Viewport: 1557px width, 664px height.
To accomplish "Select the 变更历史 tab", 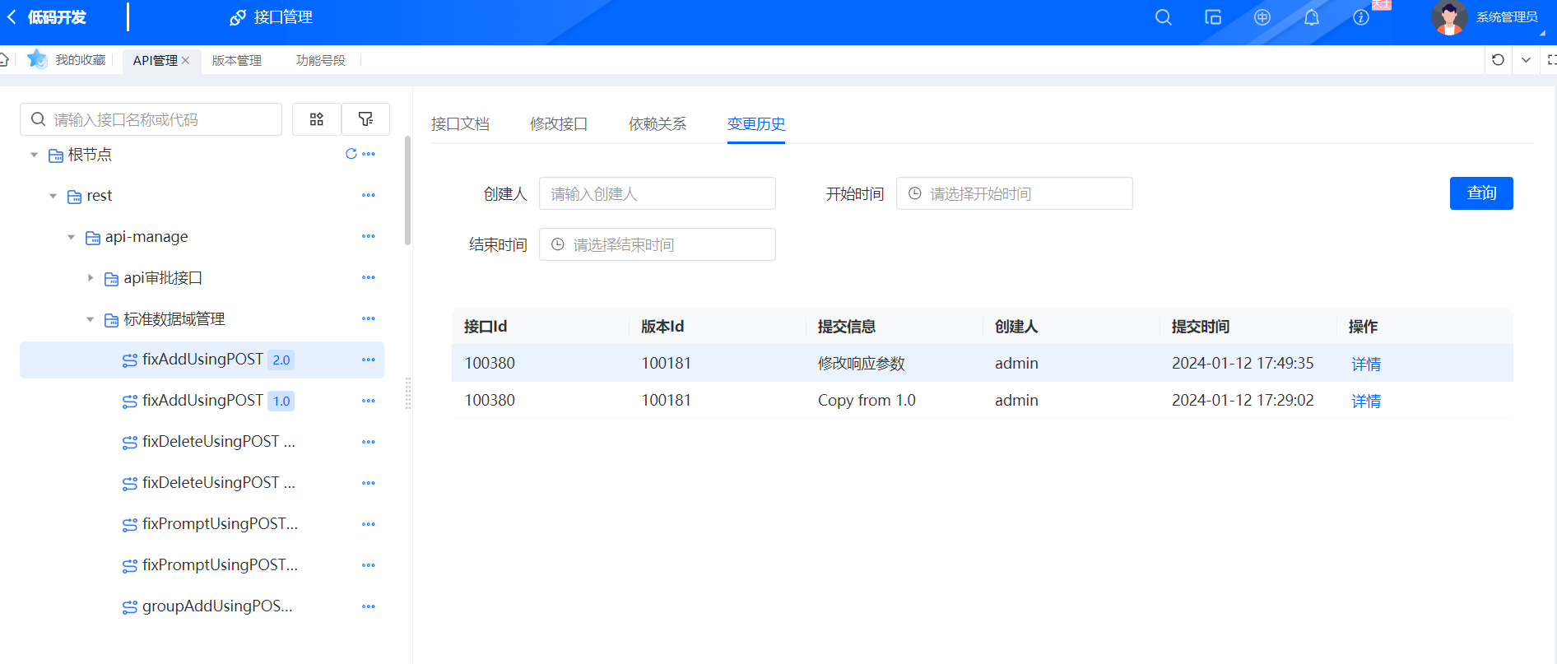I will (756, 123).
